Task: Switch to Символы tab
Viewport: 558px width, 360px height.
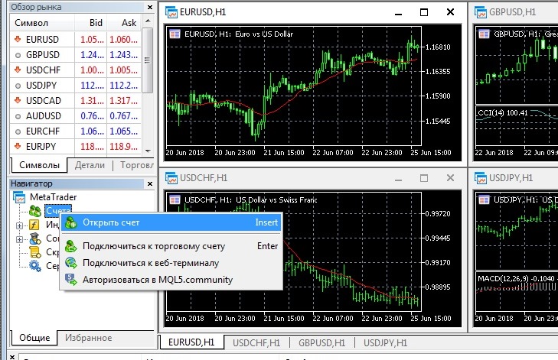Action: (x=39, y=165)
